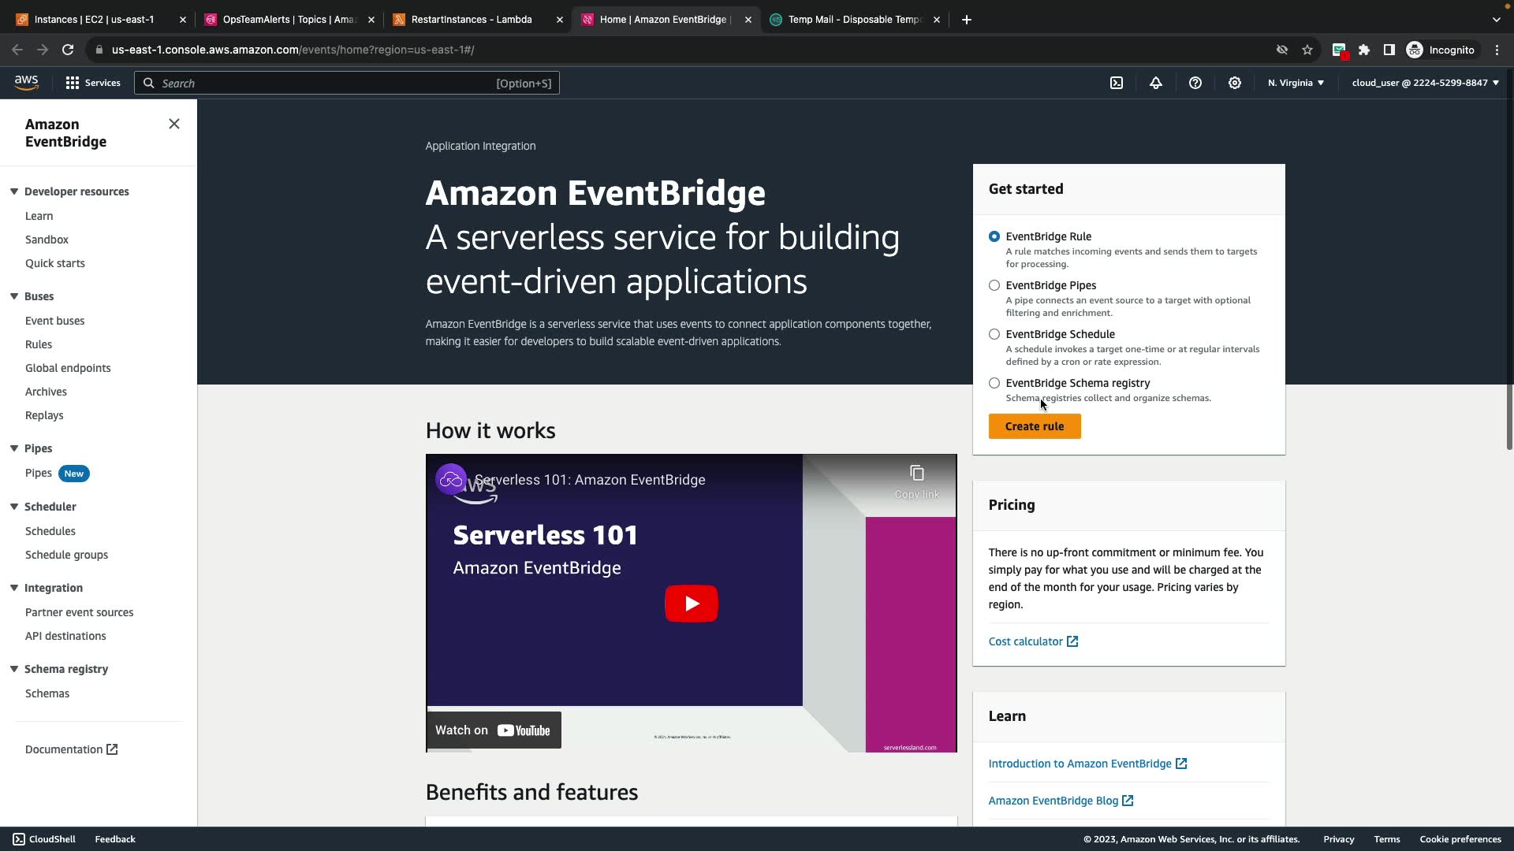Switch to RestartInstances Lambda tab

(x=472, y=20)
